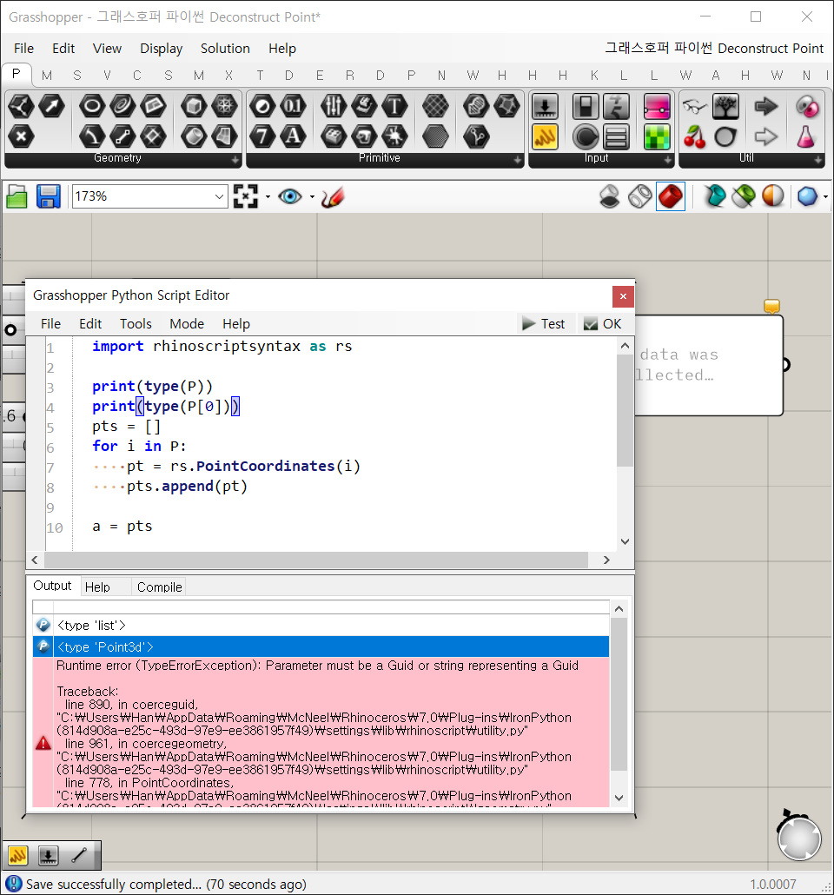
Task: Choose the pink Gradient input icon
Action: 657,106
